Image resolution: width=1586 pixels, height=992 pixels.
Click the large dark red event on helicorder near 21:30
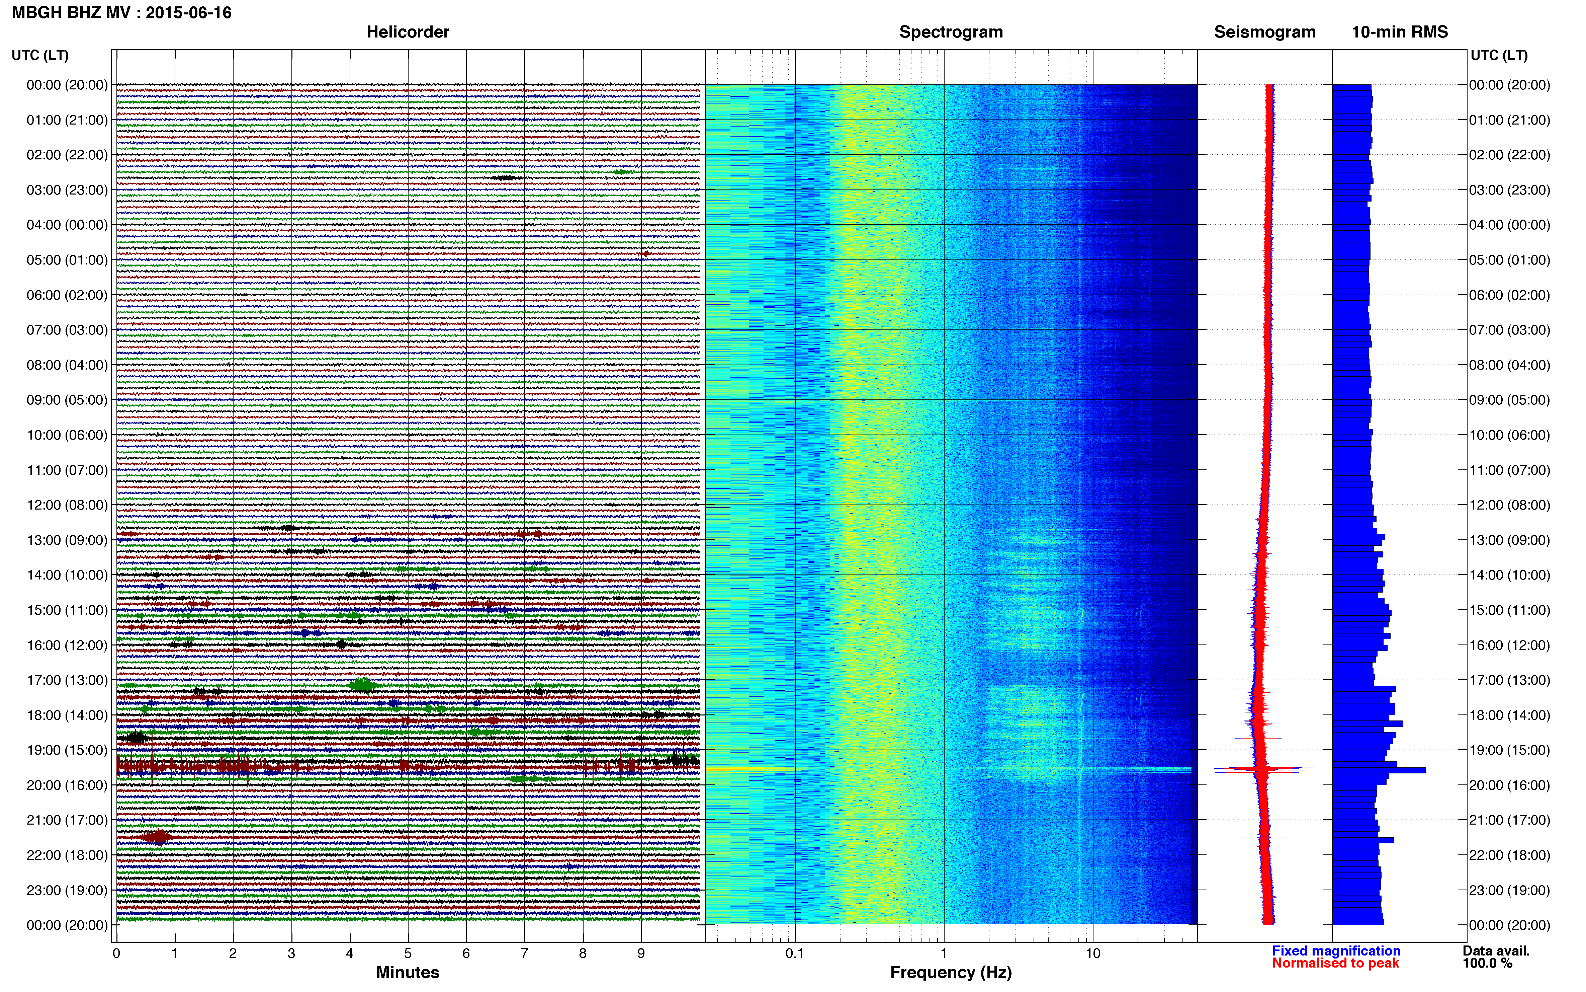[x=157, y=837]
